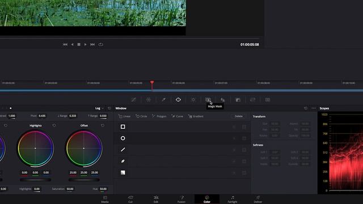Click the Offset master wheel slider
The image size is (363, 204).
pos(84,180)
